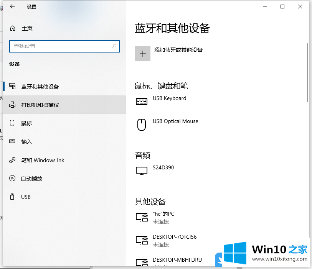Click 未连接 status under DESKTOP-7OTCI56

[160, 244]
